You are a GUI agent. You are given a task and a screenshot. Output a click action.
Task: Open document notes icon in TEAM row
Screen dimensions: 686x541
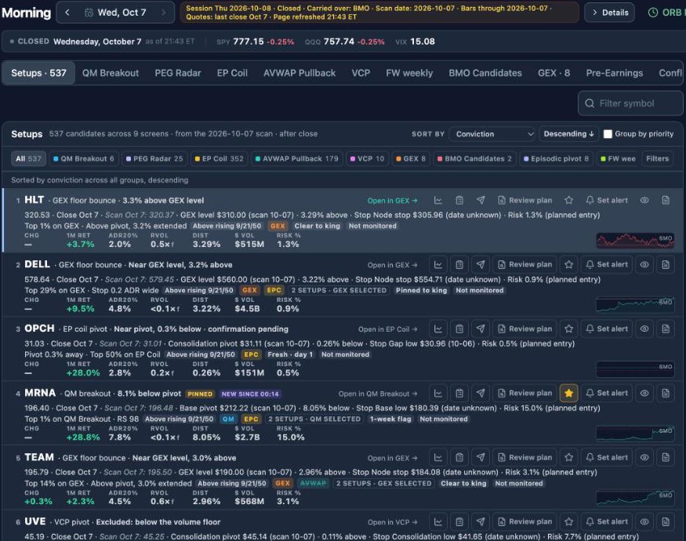[x=666, y=458]
